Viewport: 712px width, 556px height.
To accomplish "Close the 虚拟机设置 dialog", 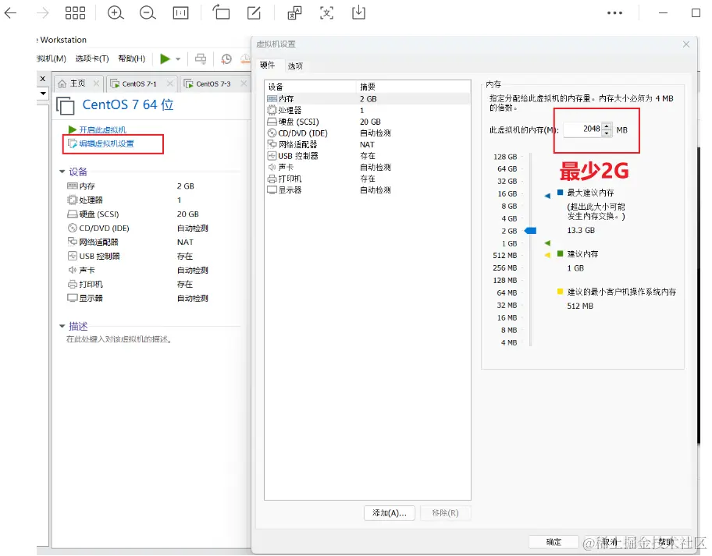I will [x=686, y=44].
